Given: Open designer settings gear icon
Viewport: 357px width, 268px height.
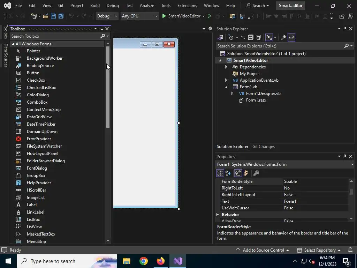Looking at the screenshot, I should coord(210,29).
